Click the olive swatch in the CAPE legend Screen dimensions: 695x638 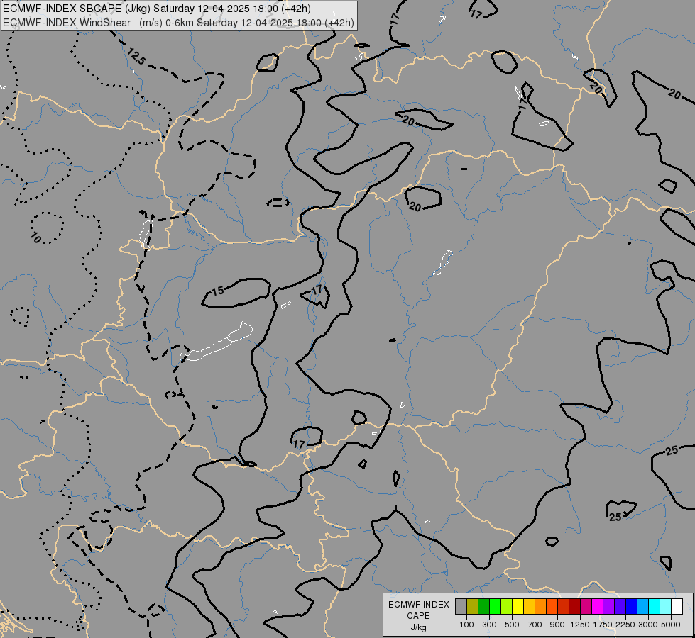tap(473, 606)
